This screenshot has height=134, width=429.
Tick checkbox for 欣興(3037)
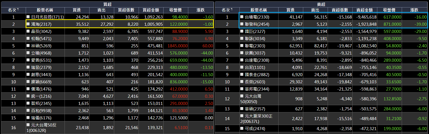(x=242, y=53)
